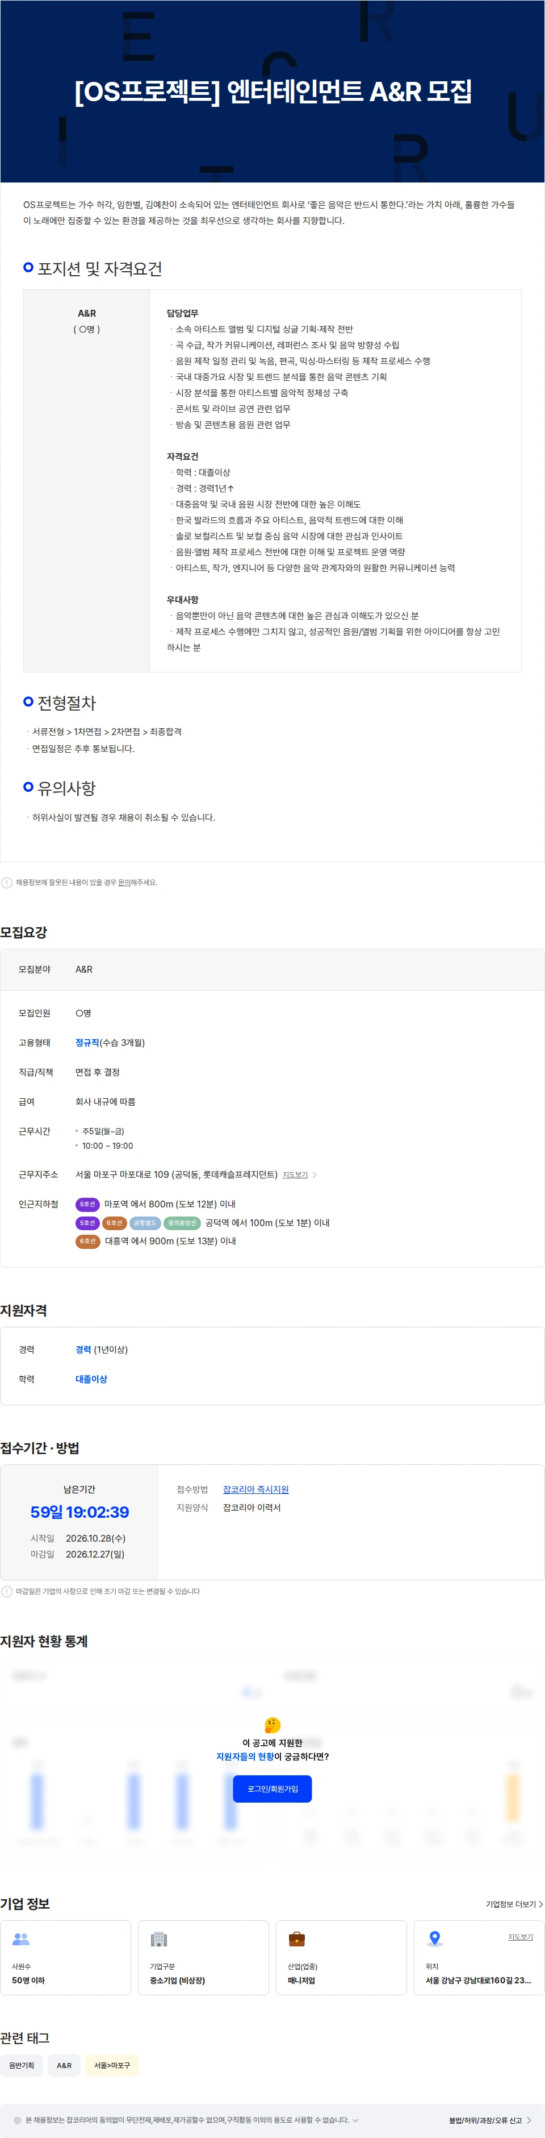Click the info icon beside 채용정보에 잘못된 내용
Screen dimensions: 545x2138
tap(7, 882)
